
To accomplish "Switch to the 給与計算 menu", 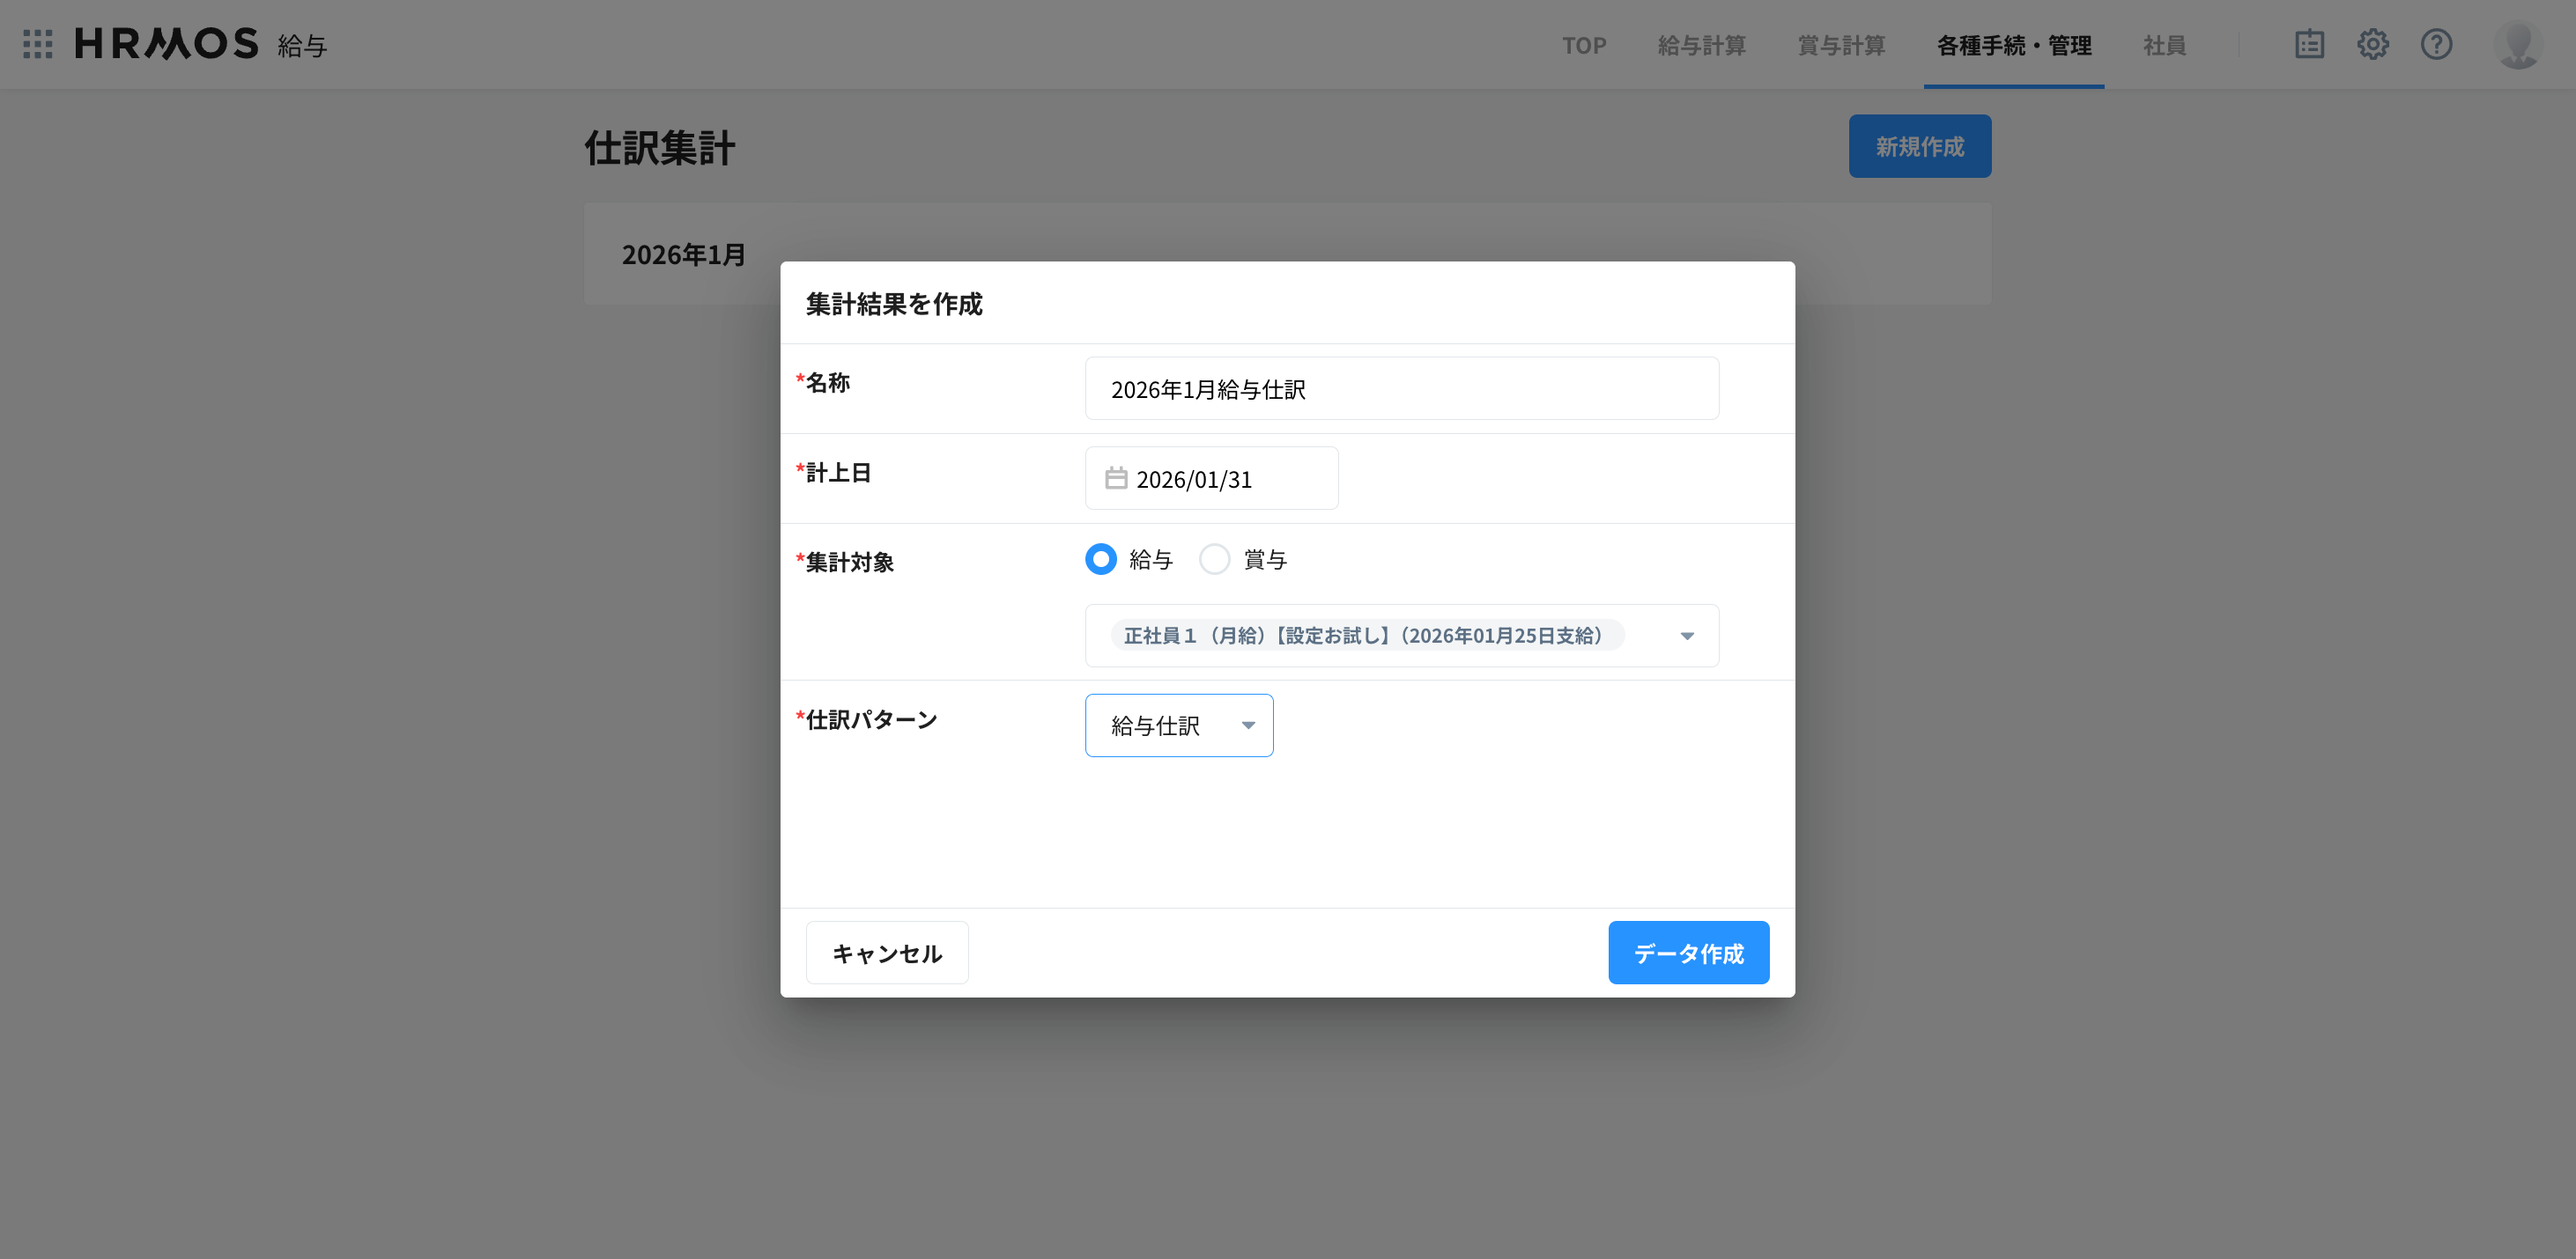I will pyautogui.click(x=1702, y=46).
